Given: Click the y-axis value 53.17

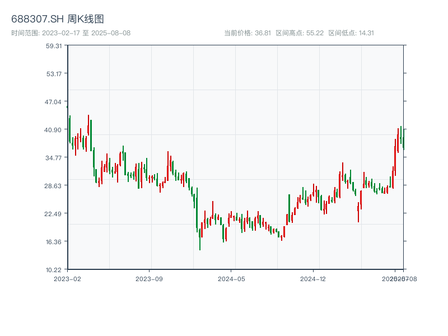Looking at the screenshot, I should click(54, 74).
